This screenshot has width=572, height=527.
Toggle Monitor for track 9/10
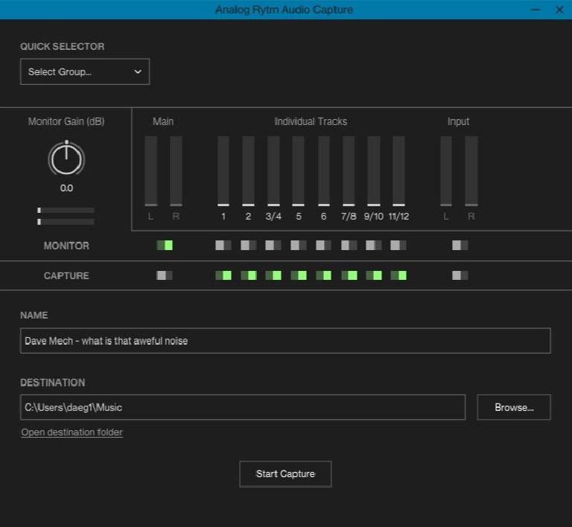point(374,246)
